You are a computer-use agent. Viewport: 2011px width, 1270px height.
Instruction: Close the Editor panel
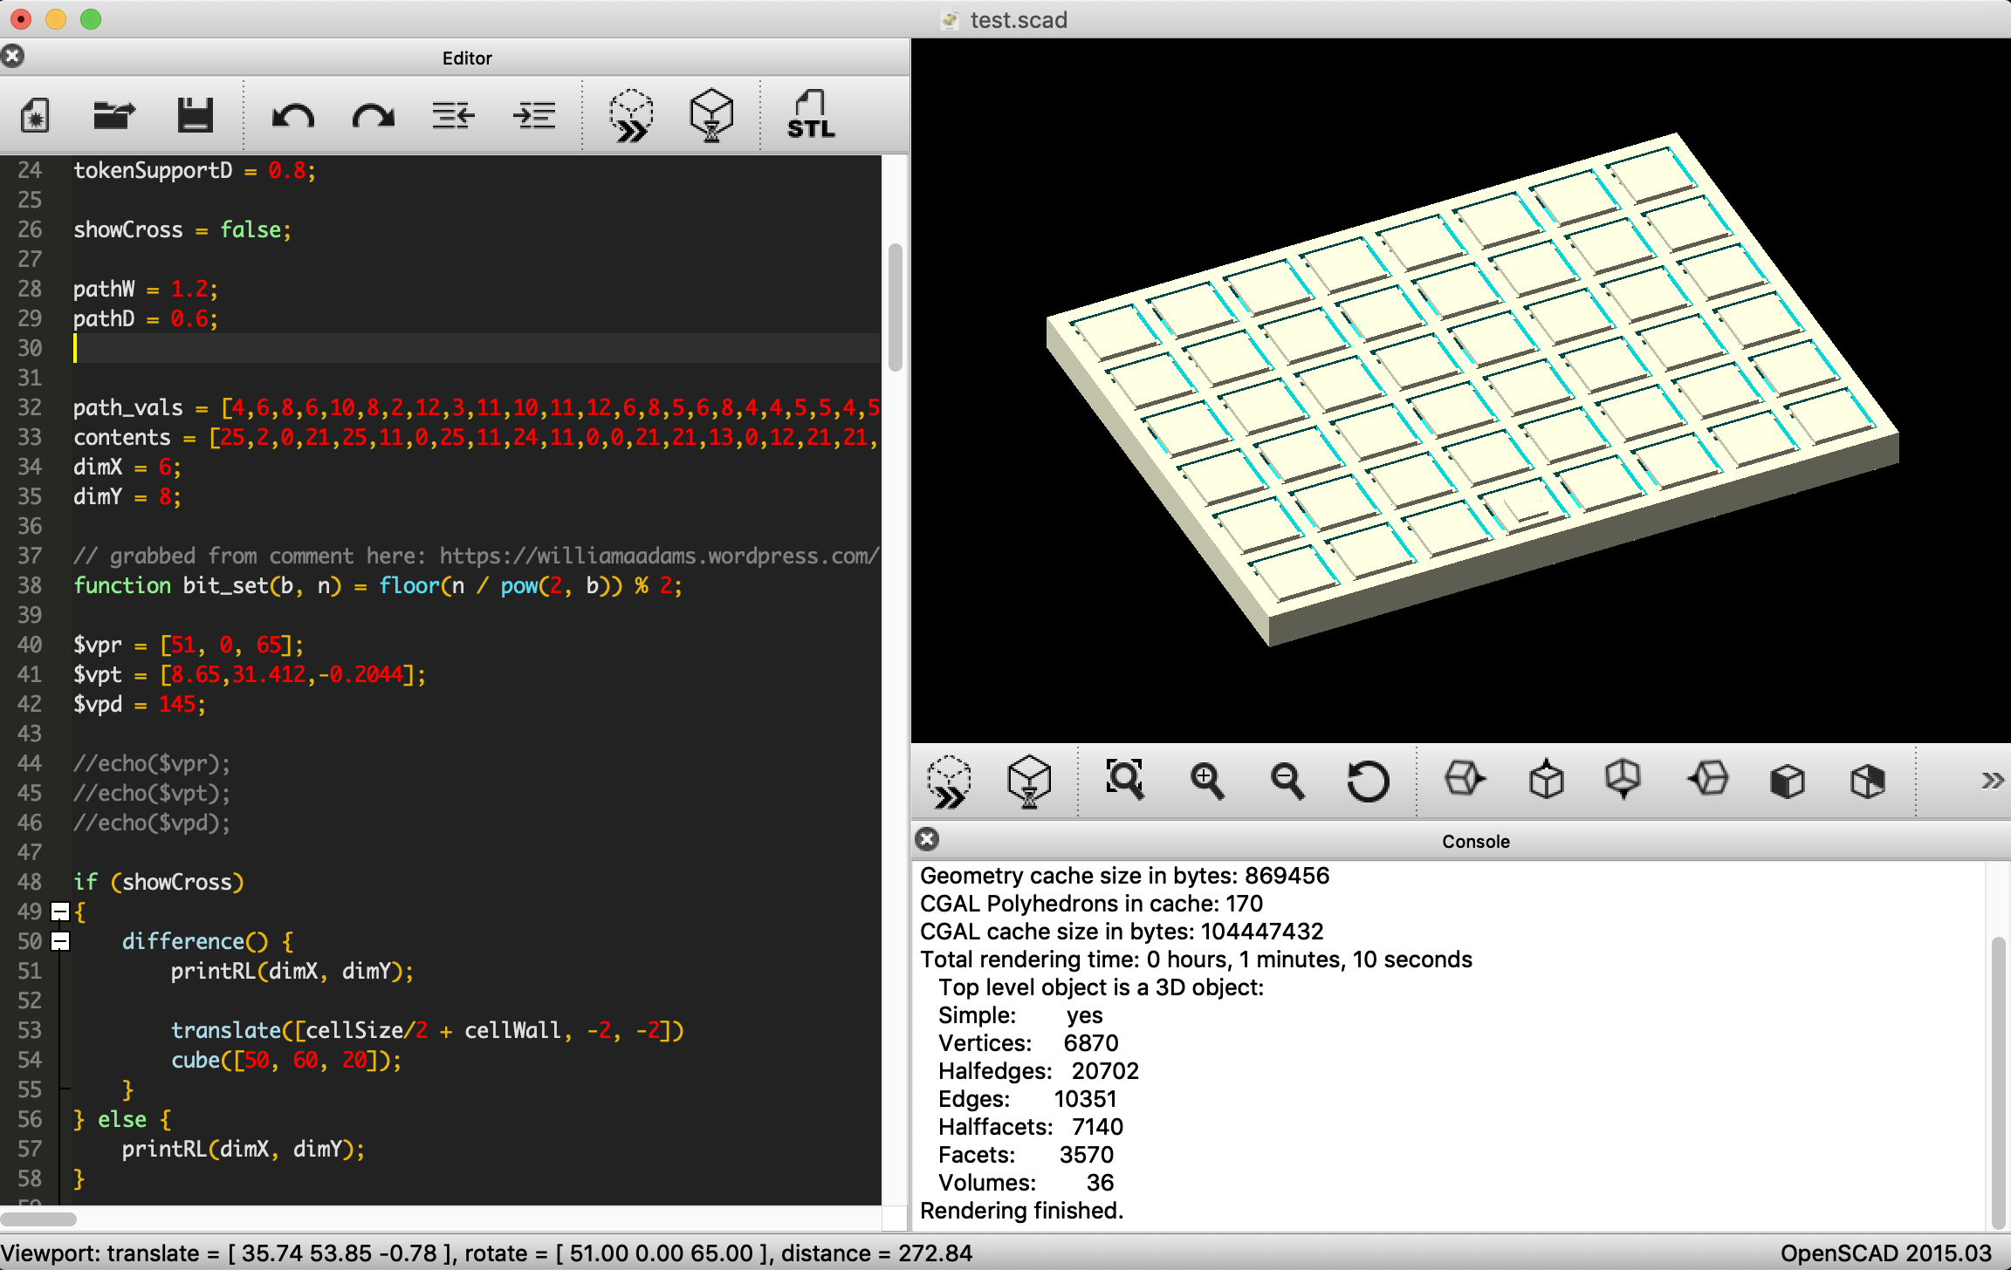[13, 57]
